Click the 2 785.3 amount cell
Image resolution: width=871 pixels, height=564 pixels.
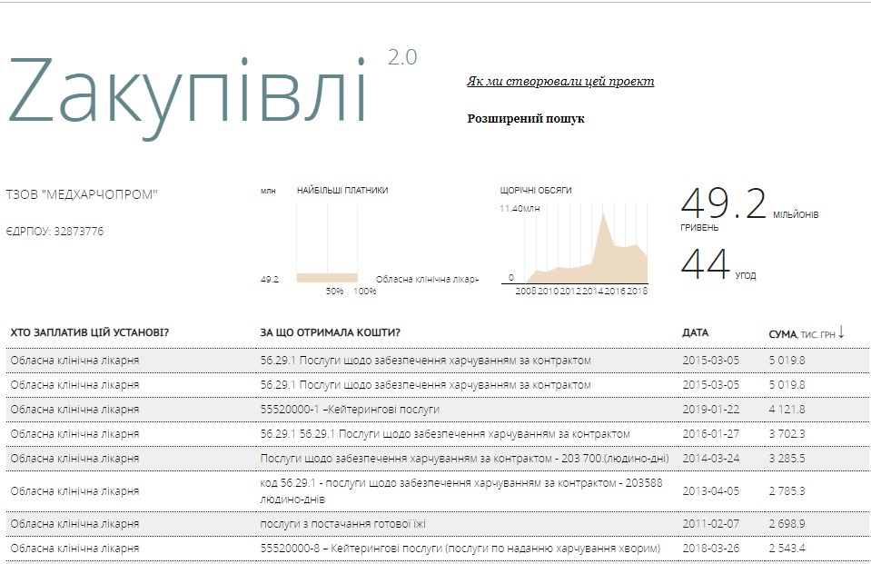787,491
